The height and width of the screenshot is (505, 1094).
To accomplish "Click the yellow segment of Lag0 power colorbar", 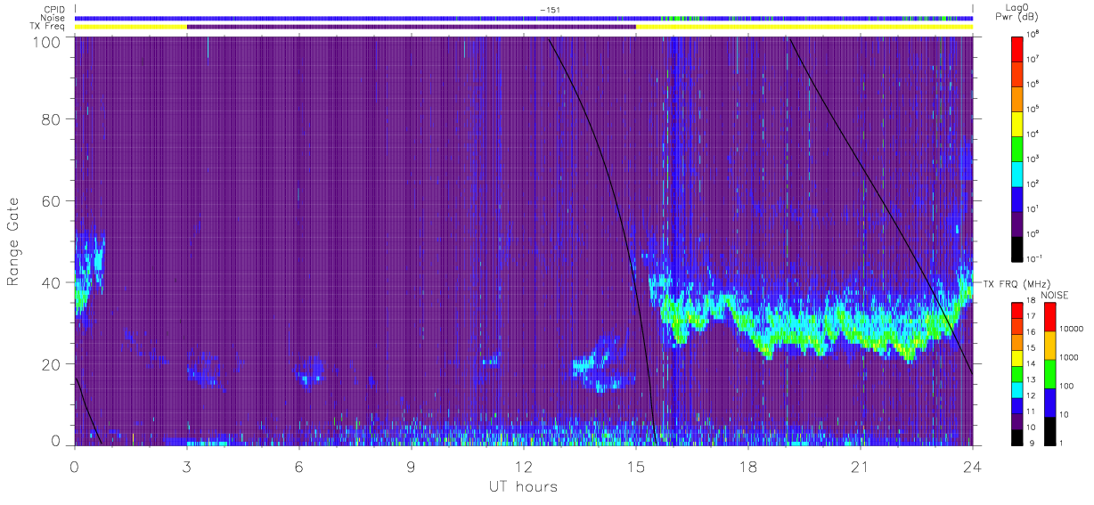I will (1018, 122).
